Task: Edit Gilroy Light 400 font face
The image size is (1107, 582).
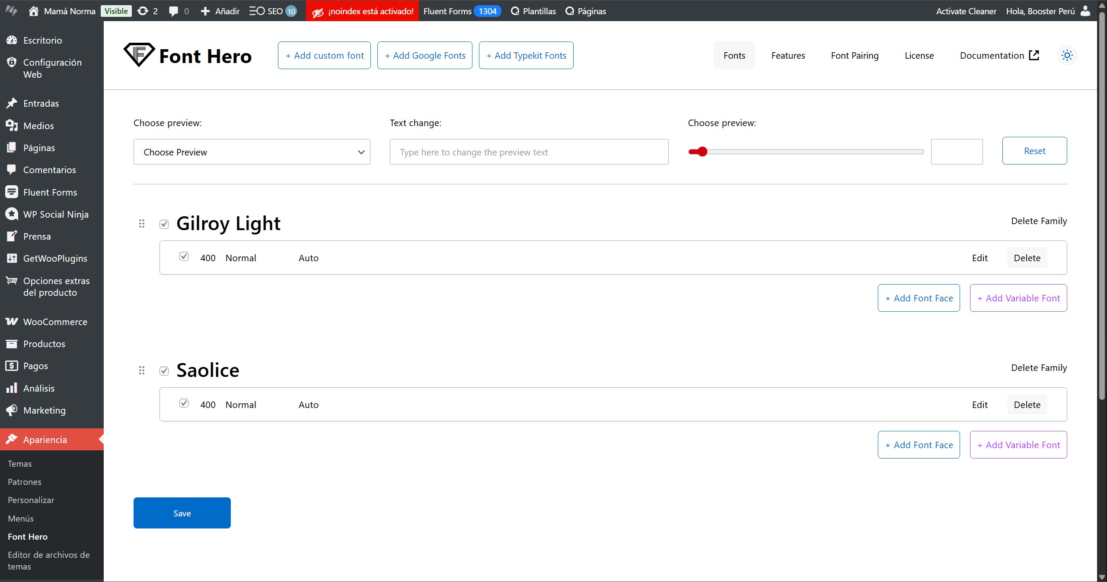Action: click(x=979, y=258)
